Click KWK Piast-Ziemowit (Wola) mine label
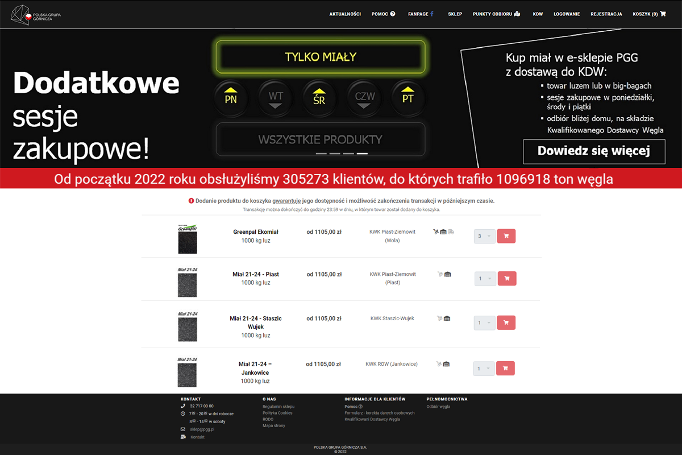 pos(393,236)
